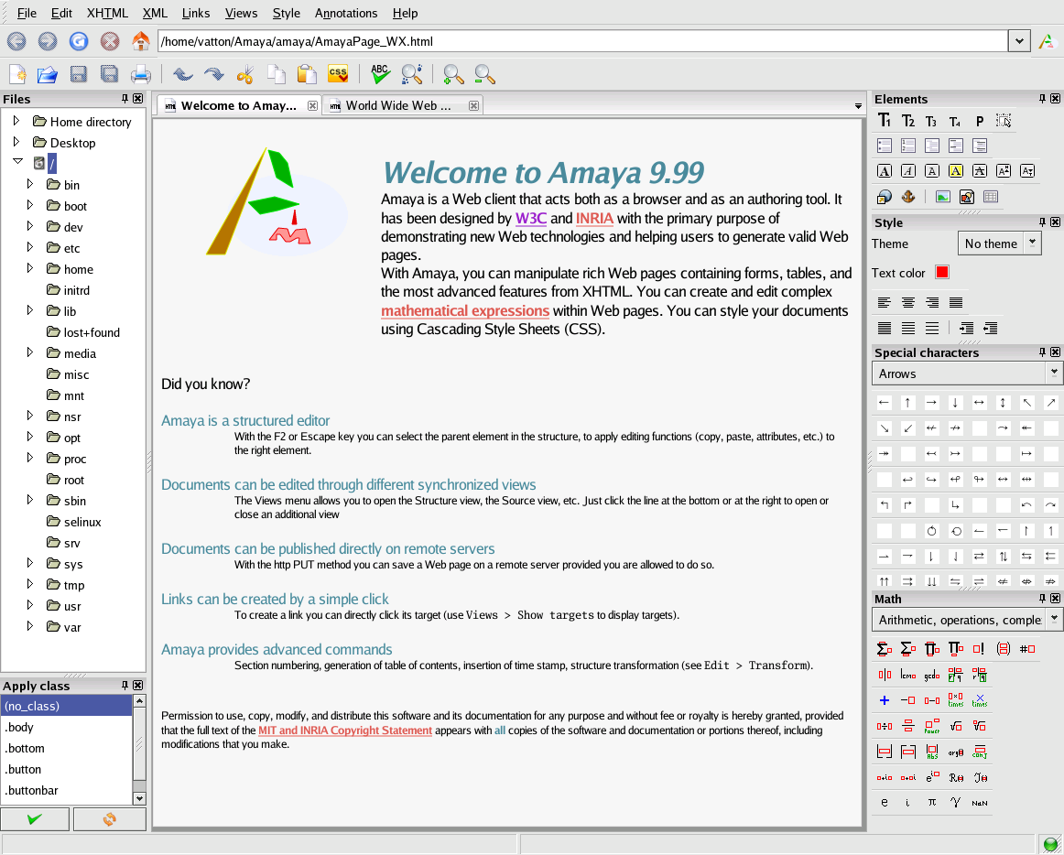Insert the NaN symbol in Math panel
Image resolution: width=1064 pixels, height=855 pixels.
[979, 803]
